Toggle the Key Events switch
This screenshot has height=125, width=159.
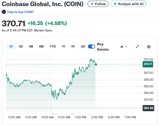pos(92,47)
